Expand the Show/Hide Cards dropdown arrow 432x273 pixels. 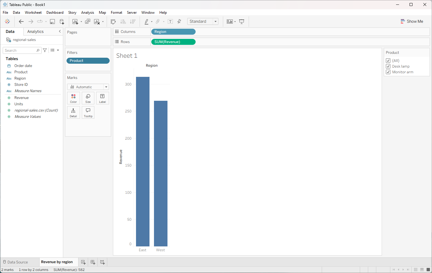tap(235, 22)
